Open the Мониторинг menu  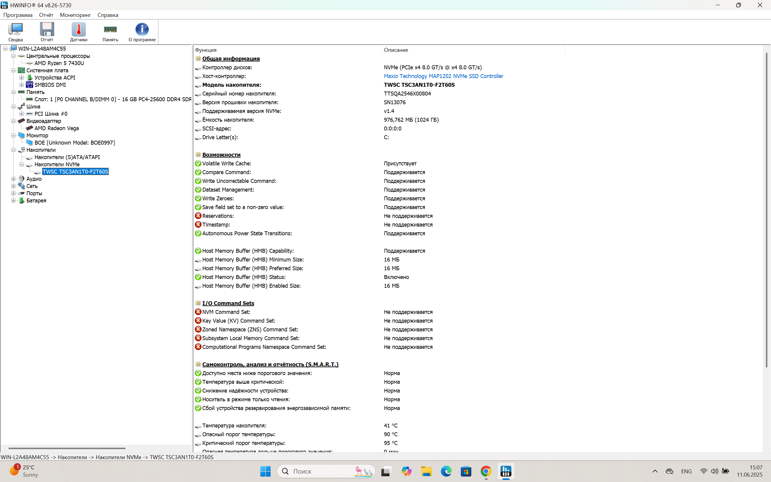[x=75, y=15]
